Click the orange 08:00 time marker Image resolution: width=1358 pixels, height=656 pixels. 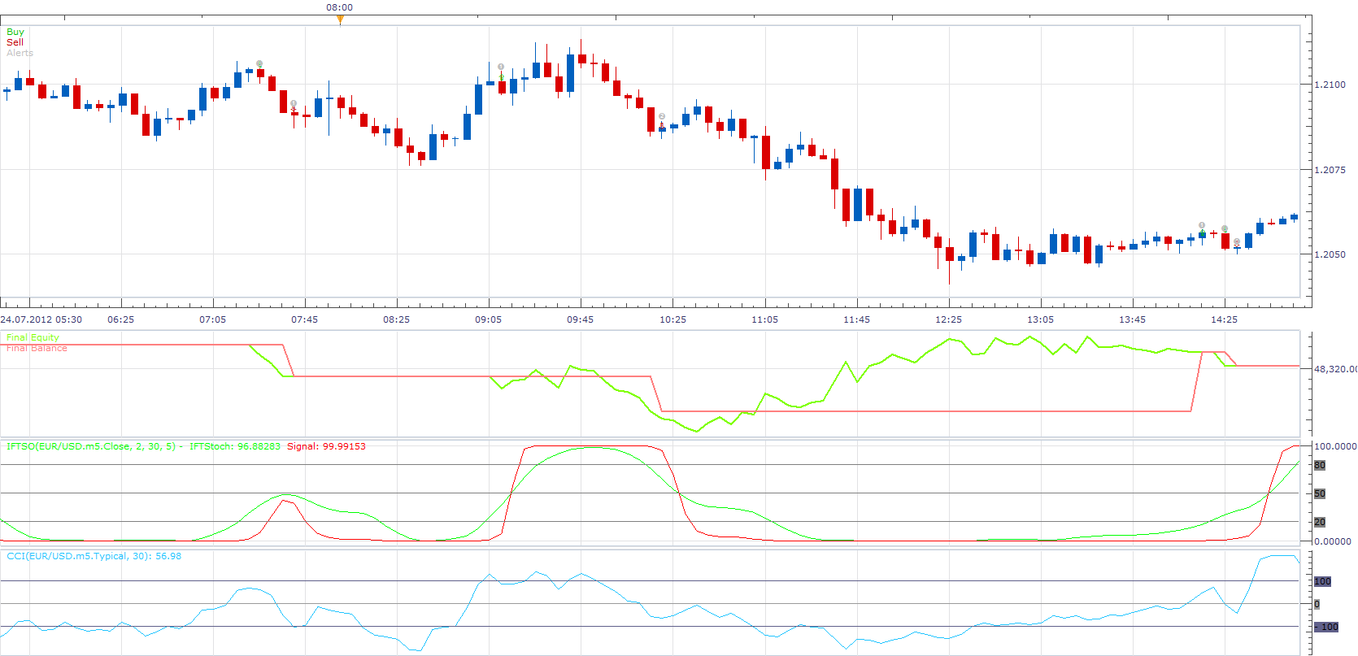(340, 20)
